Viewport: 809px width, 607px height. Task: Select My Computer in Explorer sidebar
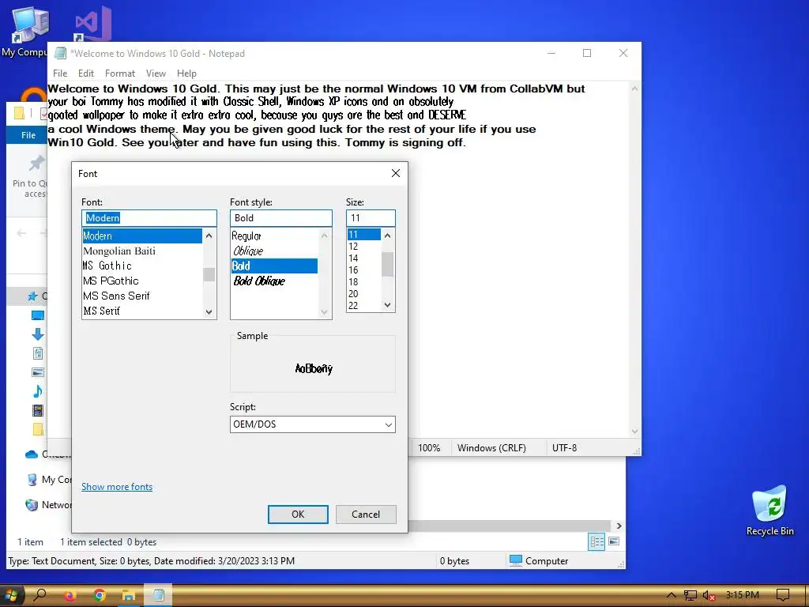[x=47, y=480]
